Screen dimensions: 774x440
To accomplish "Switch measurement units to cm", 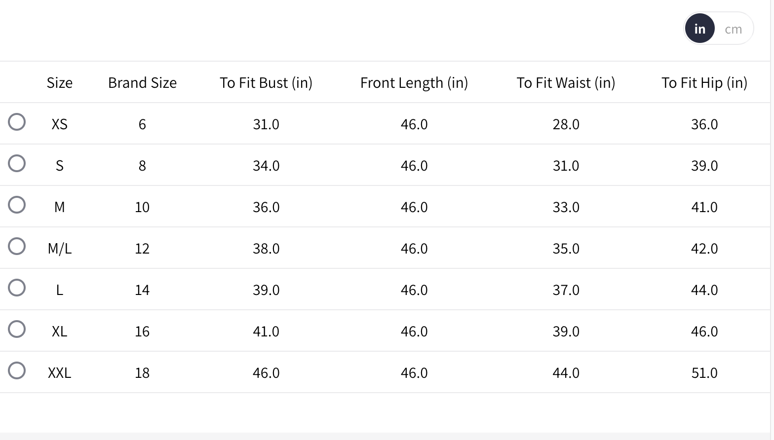I will (733, 29).
